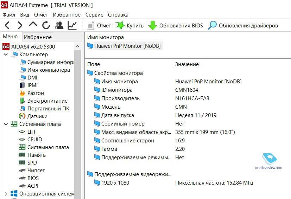
Task: Select the SPD tree item
Action: (28, 163)
